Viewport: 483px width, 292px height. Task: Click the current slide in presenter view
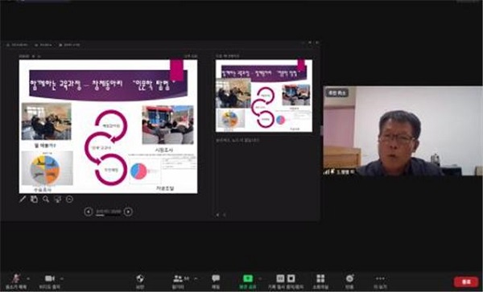[108, 126]
